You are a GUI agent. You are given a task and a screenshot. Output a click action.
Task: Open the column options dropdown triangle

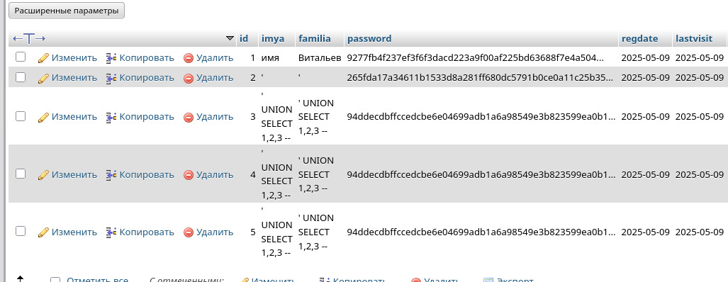point(230,38)
